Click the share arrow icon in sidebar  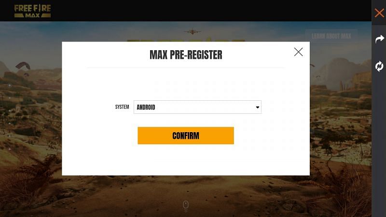(x=380, y=39)
